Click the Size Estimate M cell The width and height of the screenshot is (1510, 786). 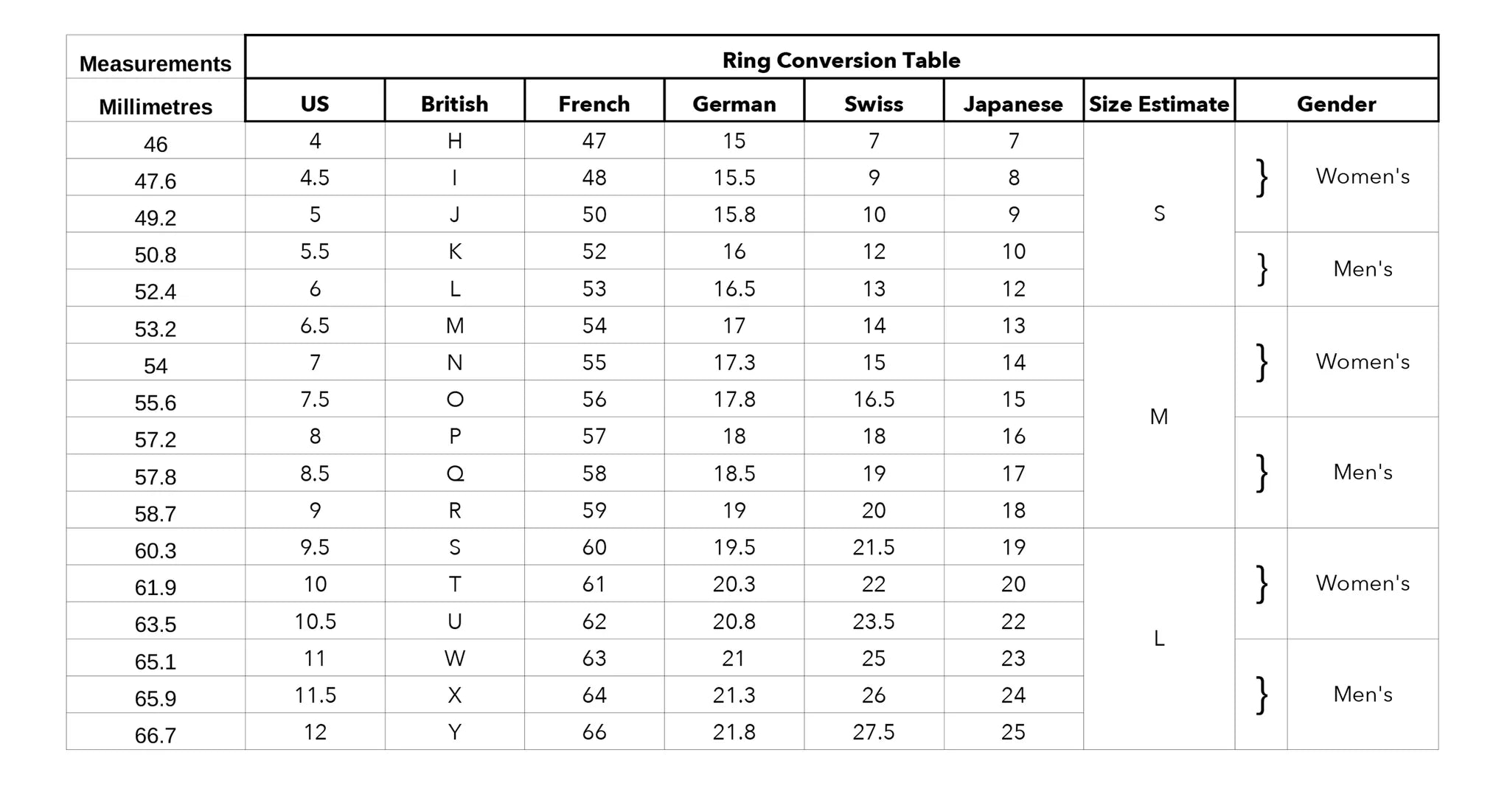(x=1159, y=417)
